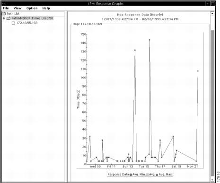
Task: Collapse the Pathid<903> tree node toggle
Action: click(x=4, y=18)
